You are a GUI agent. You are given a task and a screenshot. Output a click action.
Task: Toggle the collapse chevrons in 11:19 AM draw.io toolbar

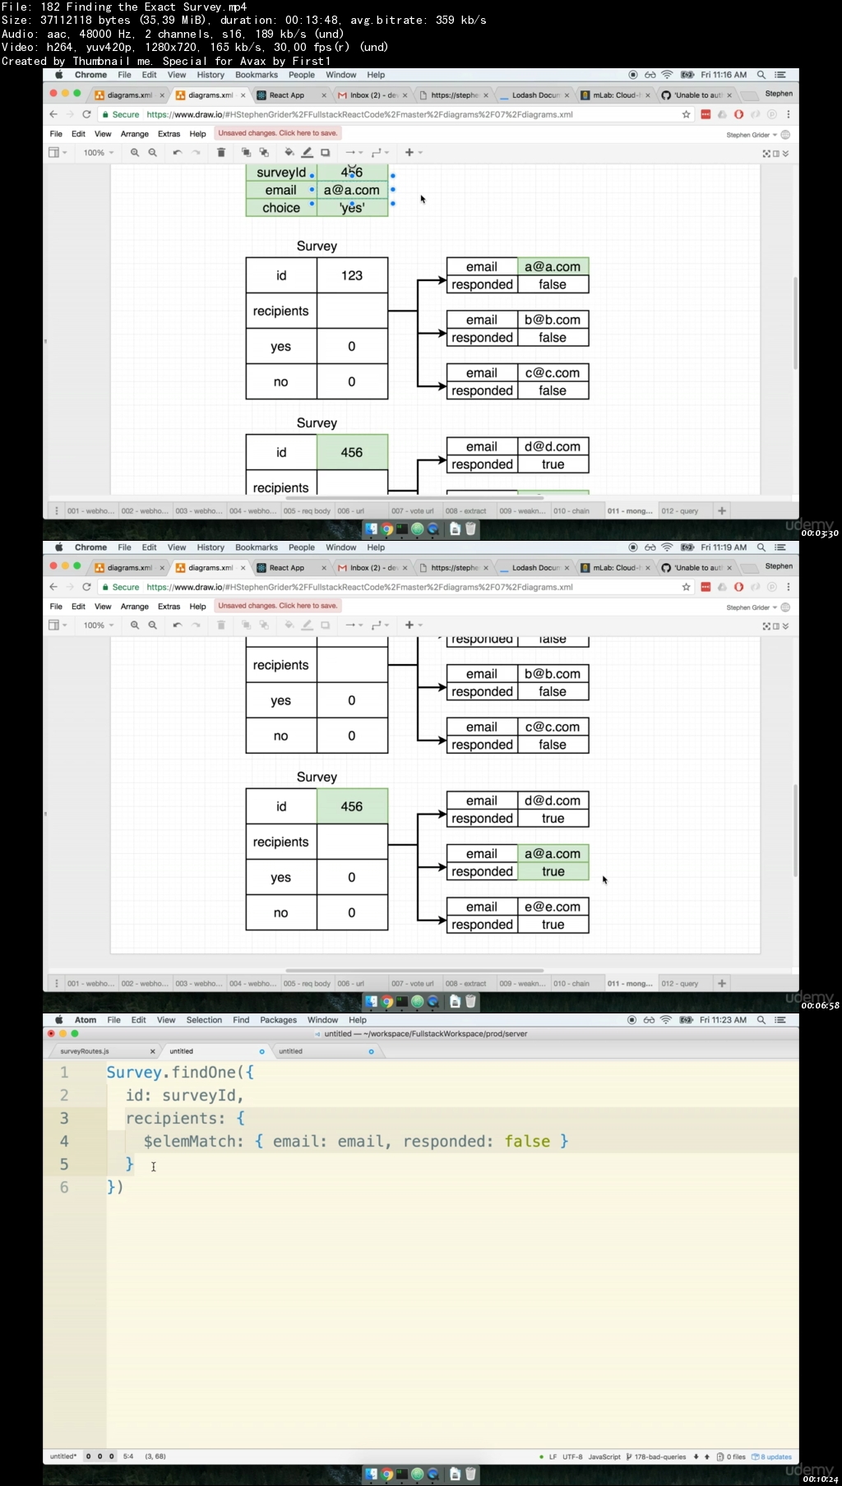[786, 626]
